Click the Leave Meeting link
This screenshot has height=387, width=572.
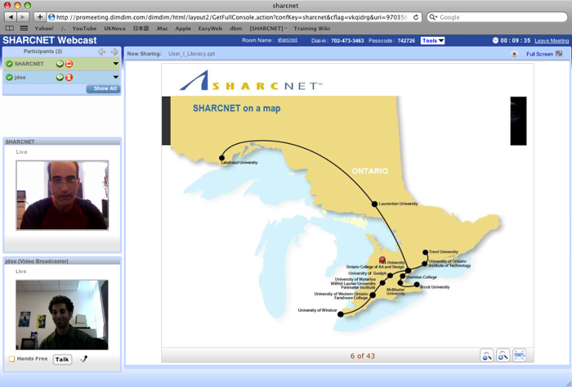(552, 40)
